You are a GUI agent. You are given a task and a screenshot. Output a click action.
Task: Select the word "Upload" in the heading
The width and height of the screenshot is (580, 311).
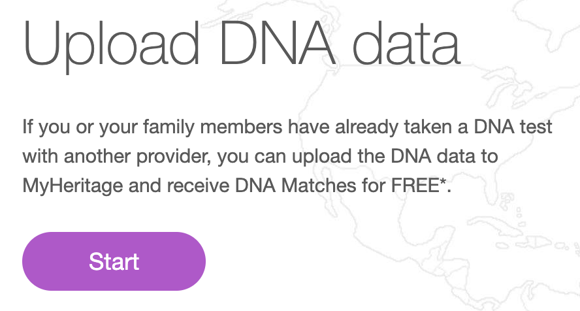coord(111,45)
